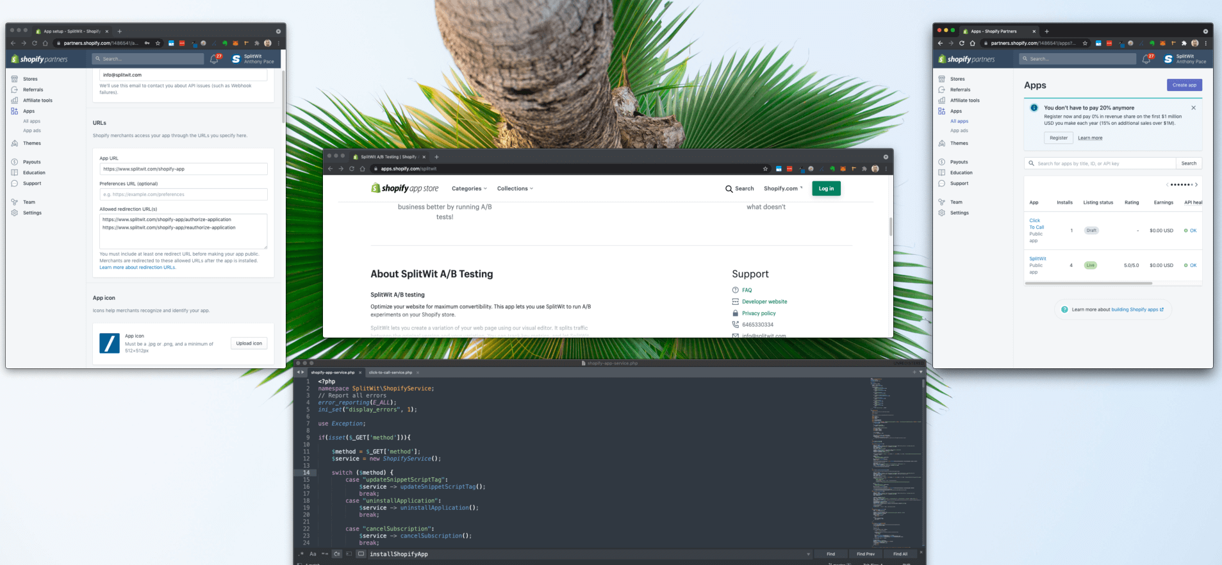The height and width of the screenshot is (565, 1222).
Task: Click Preferences URL input field
Action: [183, 195]
